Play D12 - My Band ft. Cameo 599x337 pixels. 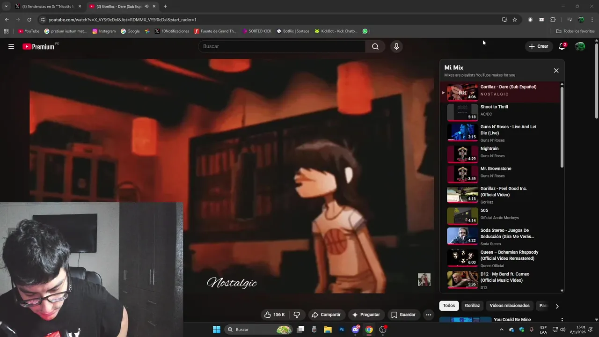tap(500, 280)
